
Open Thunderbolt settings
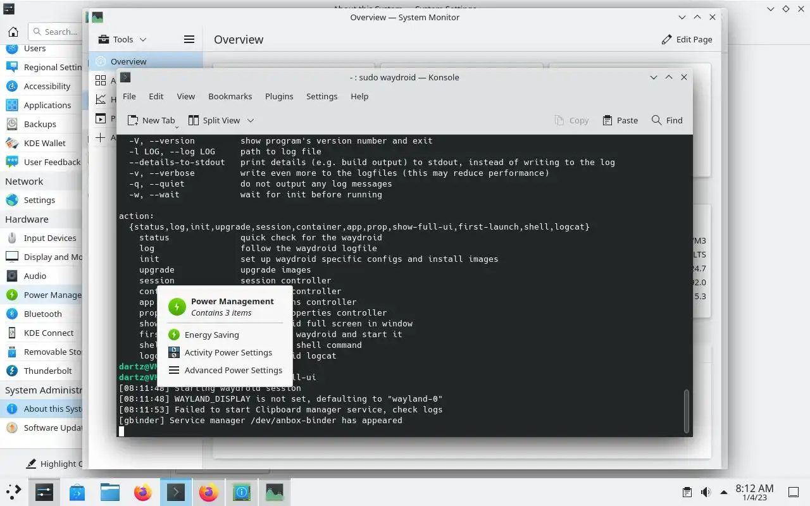(42, 371)
